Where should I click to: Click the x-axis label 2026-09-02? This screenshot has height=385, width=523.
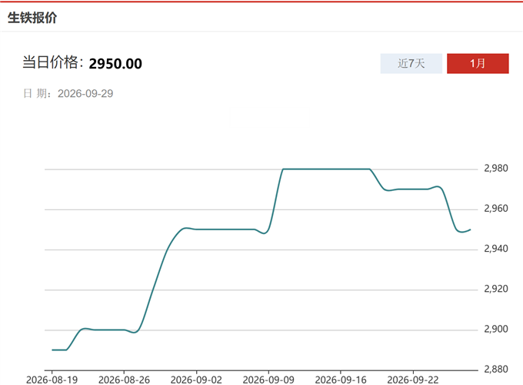pos(196,380)
